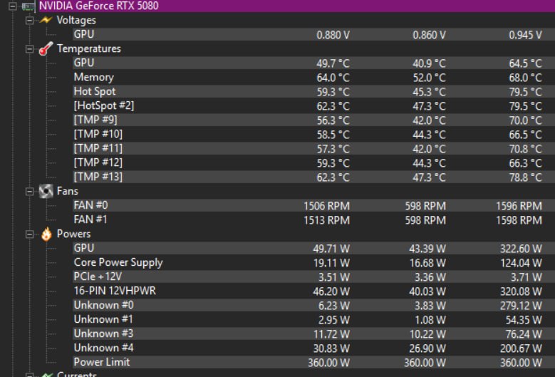Select the [HotSpot #2] row
The height and width of the screenshot is (377, 555).
(x=313, y=106)
